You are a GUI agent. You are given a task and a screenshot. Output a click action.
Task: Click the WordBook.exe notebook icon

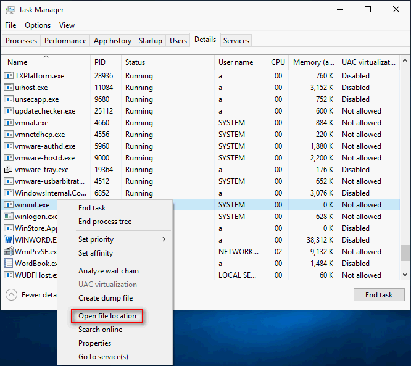tap(9, 263)
